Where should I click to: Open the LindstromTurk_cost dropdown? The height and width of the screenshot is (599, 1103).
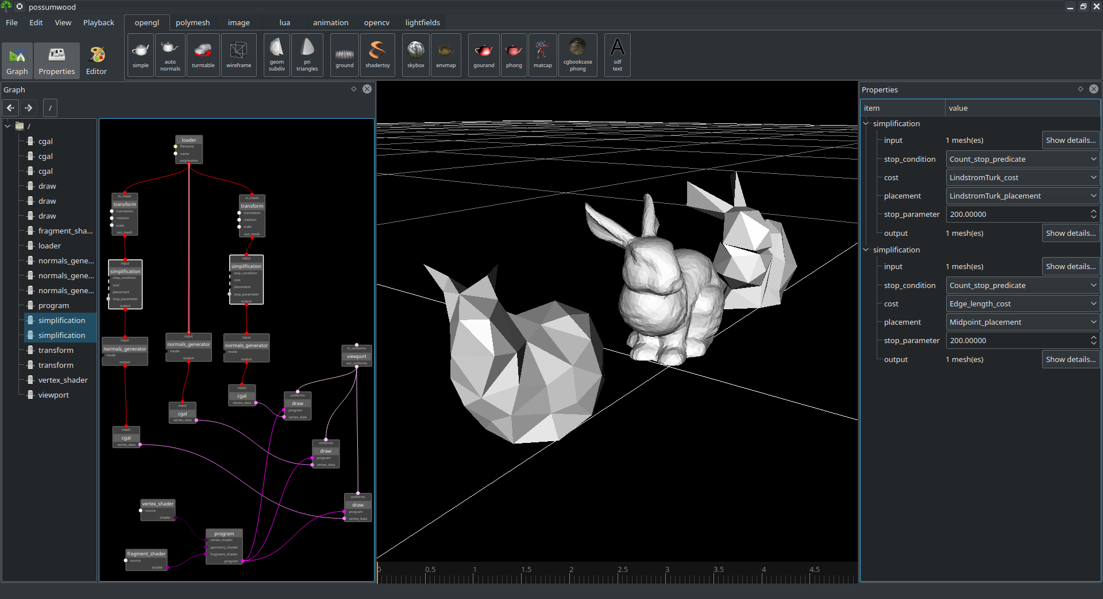click(x=1023, y=177)
